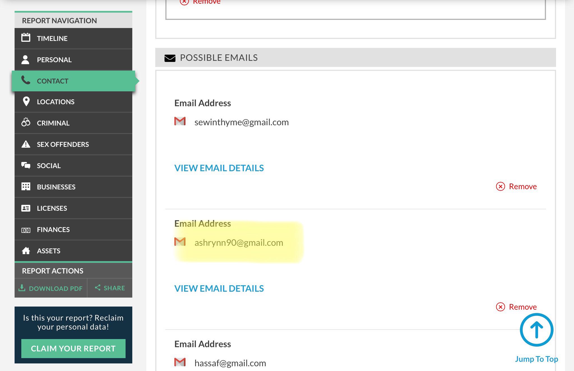Viewport: 574px width, 371px height.
Task: Click the Gmail icon next to ashrynn90@gmail.com
Action: click(x=180, y=242)
